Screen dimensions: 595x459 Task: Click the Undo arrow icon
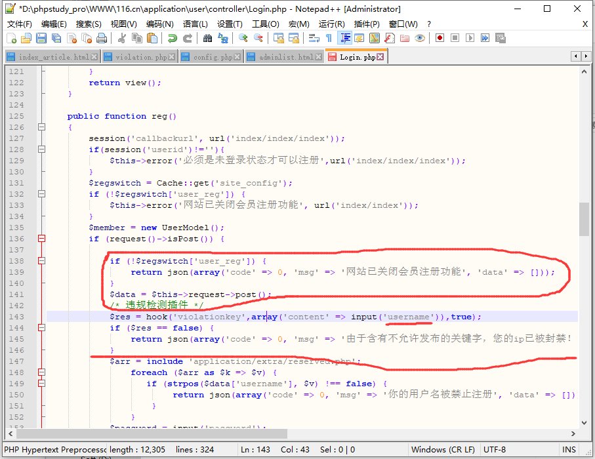coord(172,38)
